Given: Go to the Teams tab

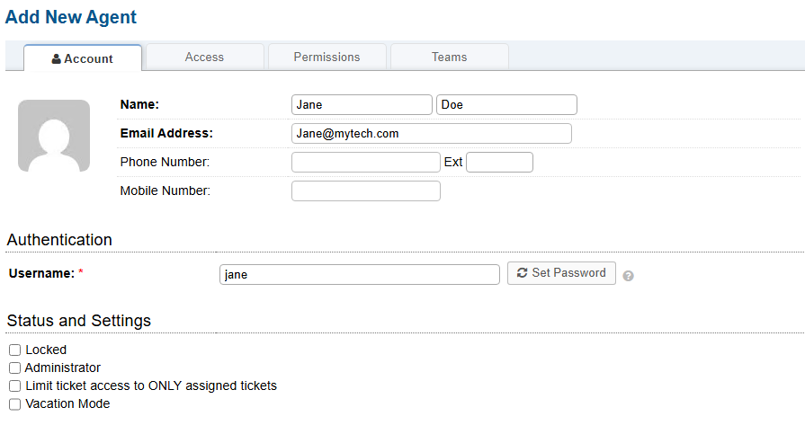Looking at the screenshot, I should coord(449,57).
